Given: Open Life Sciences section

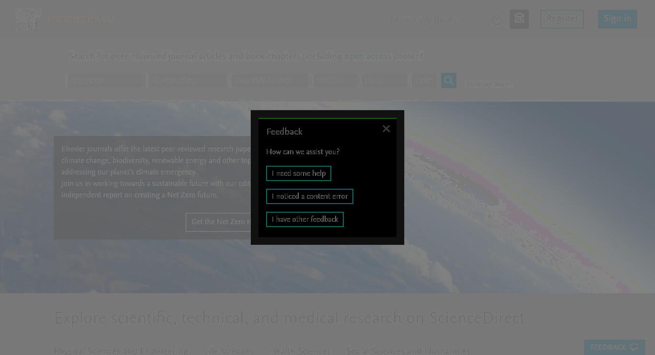Looking at the screenshot, I should (228, 351).
